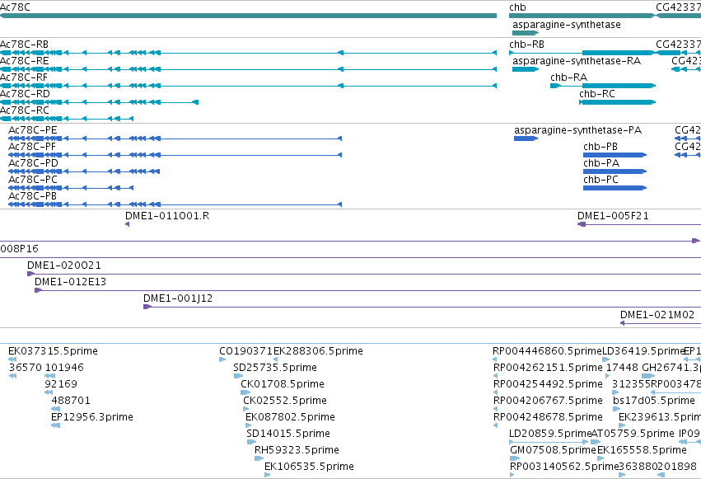Select protein Ac78C-PC

tap(71, 188)
